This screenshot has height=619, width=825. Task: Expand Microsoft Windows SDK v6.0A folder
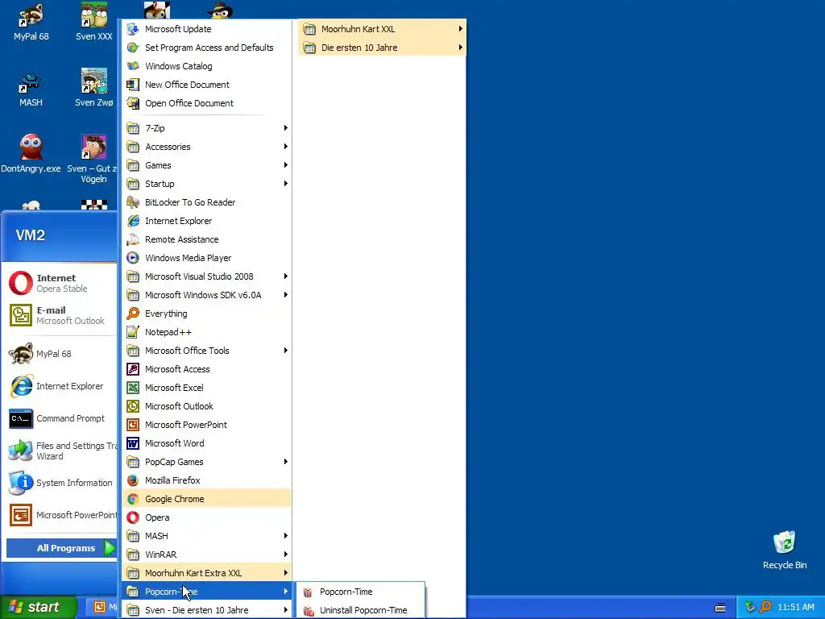tap(207, 295)
